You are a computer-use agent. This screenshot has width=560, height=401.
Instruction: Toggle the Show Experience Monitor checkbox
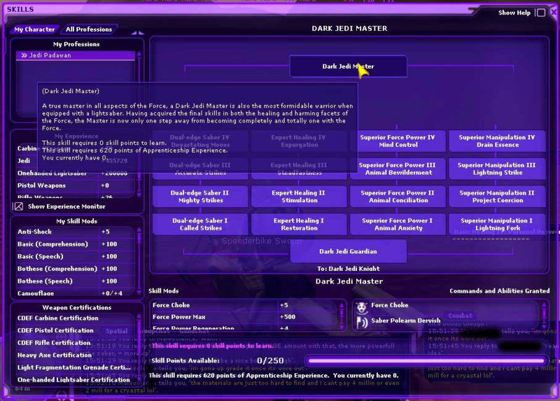[19, 206]
